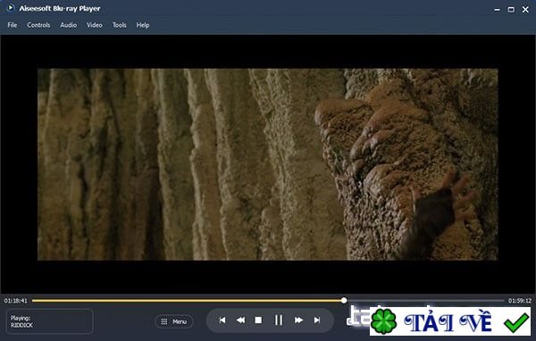
Task: Click the elapsed time 01:18:41
Action: pos(16,301)
